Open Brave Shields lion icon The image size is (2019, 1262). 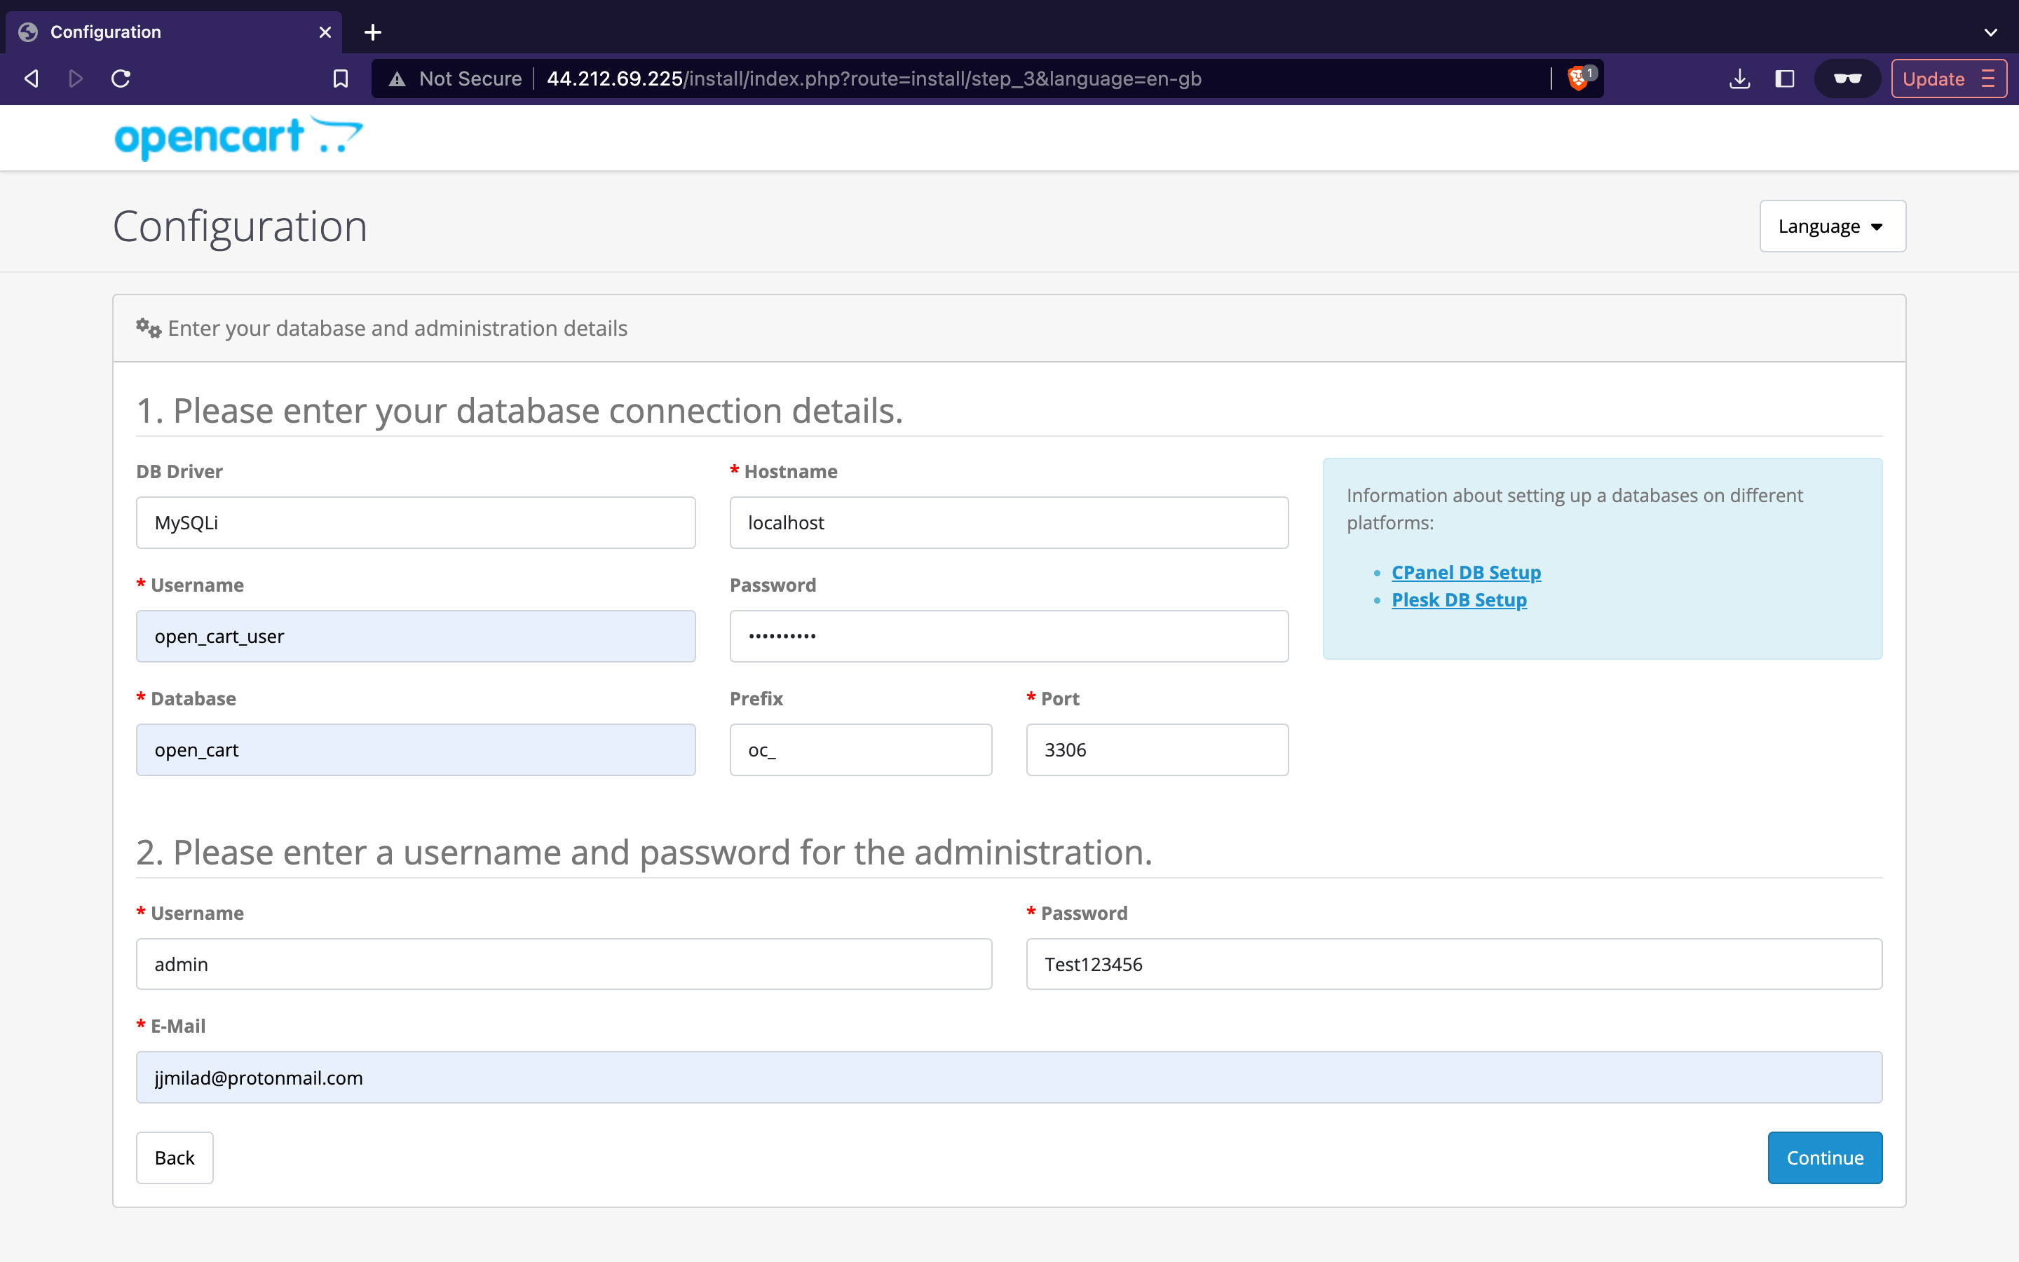tap(1577, 79)
